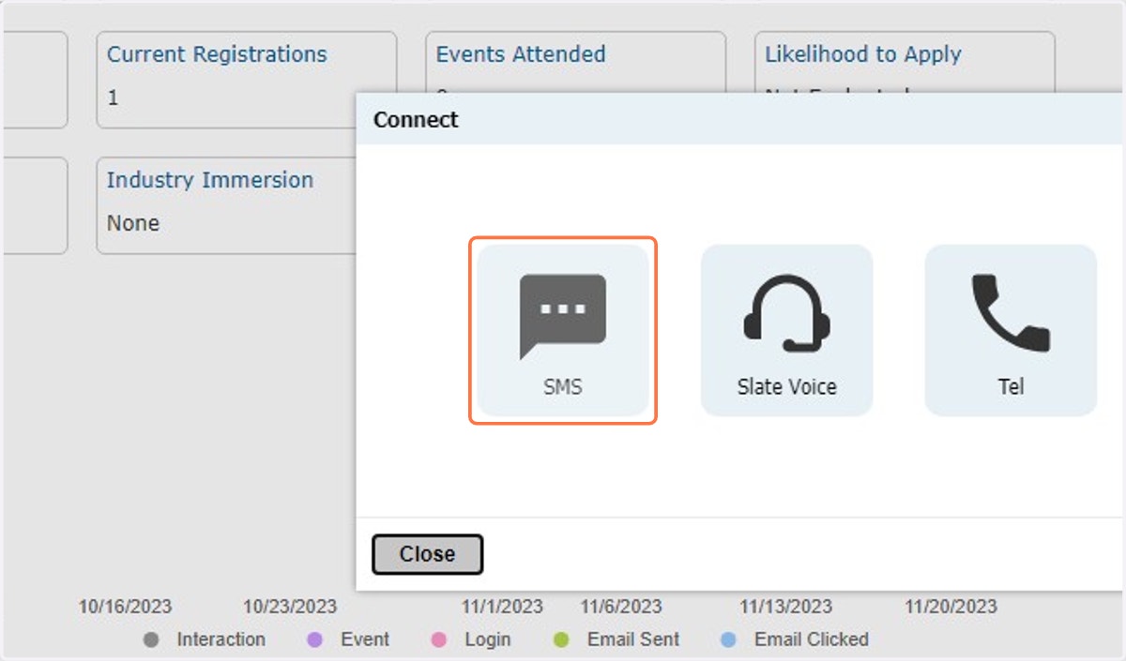The height and width of the screenshot is (661, 1126).
Task: Select the 11/6/2023 timeline date
Action: [620, 608]
